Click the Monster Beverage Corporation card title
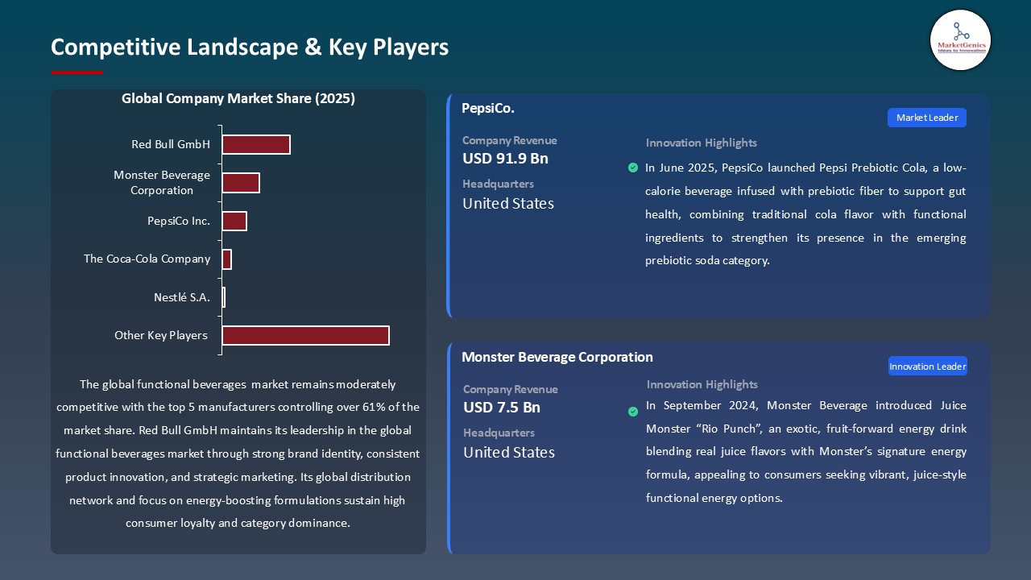Image resolution: width=1031 pixels, height=580 pixels. (x=557, y=357)
